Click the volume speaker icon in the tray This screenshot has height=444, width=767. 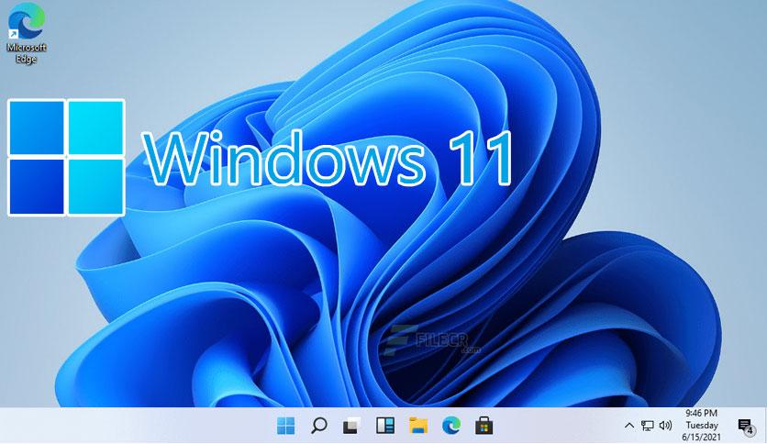point(665,426)
